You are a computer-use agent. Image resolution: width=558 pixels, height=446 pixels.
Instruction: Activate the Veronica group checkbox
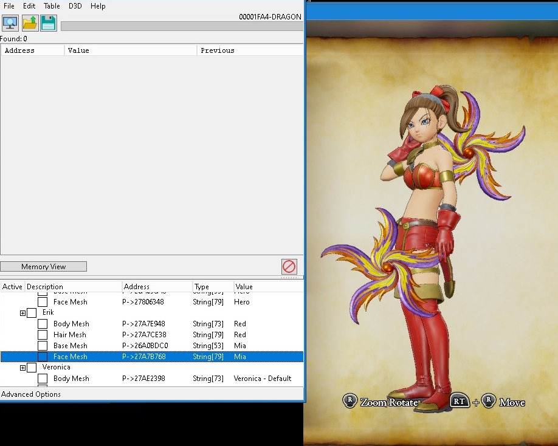coord(32,368)
